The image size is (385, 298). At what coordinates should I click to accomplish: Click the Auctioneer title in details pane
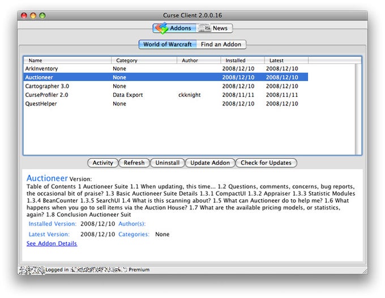[47, 178]
